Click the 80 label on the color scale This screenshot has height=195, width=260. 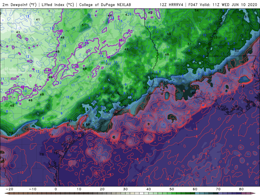pos(241,189)
